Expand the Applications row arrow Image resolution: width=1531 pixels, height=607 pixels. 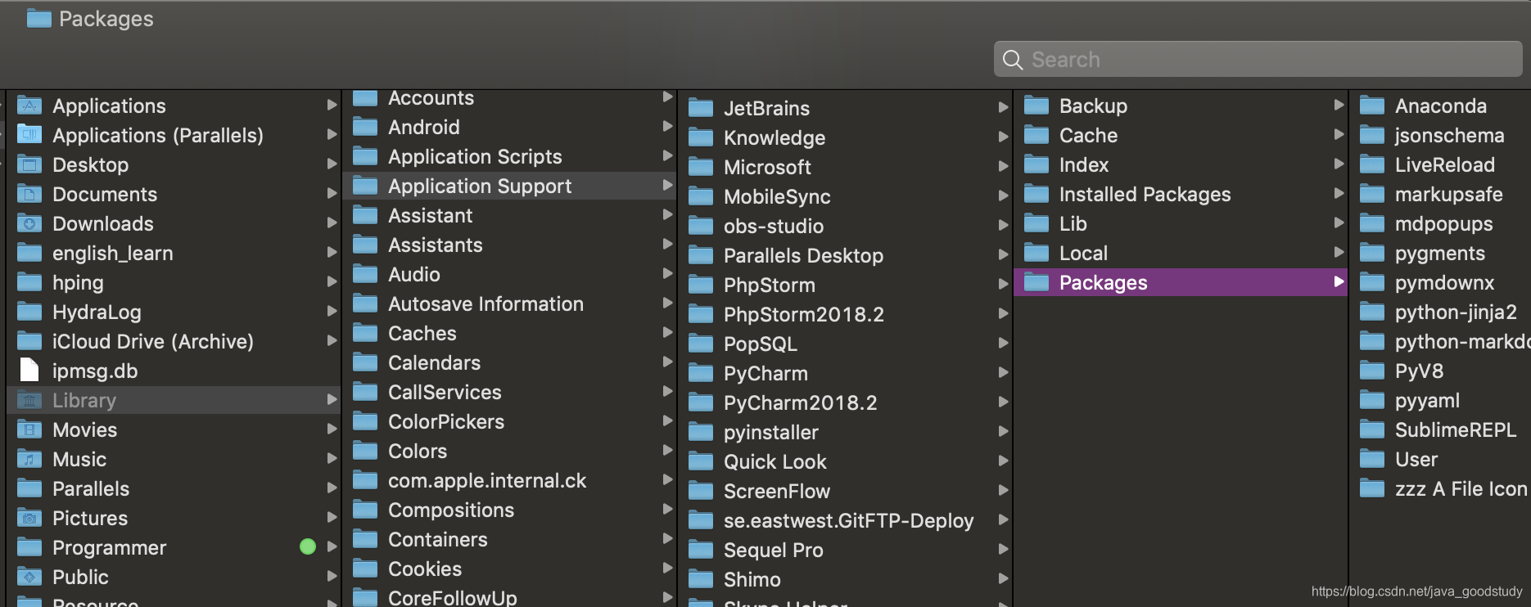[x=332, y=105]
